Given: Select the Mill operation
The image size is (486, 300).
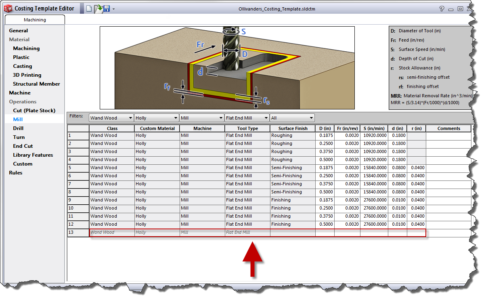Looking at the screenshot, I should [18, 120].
